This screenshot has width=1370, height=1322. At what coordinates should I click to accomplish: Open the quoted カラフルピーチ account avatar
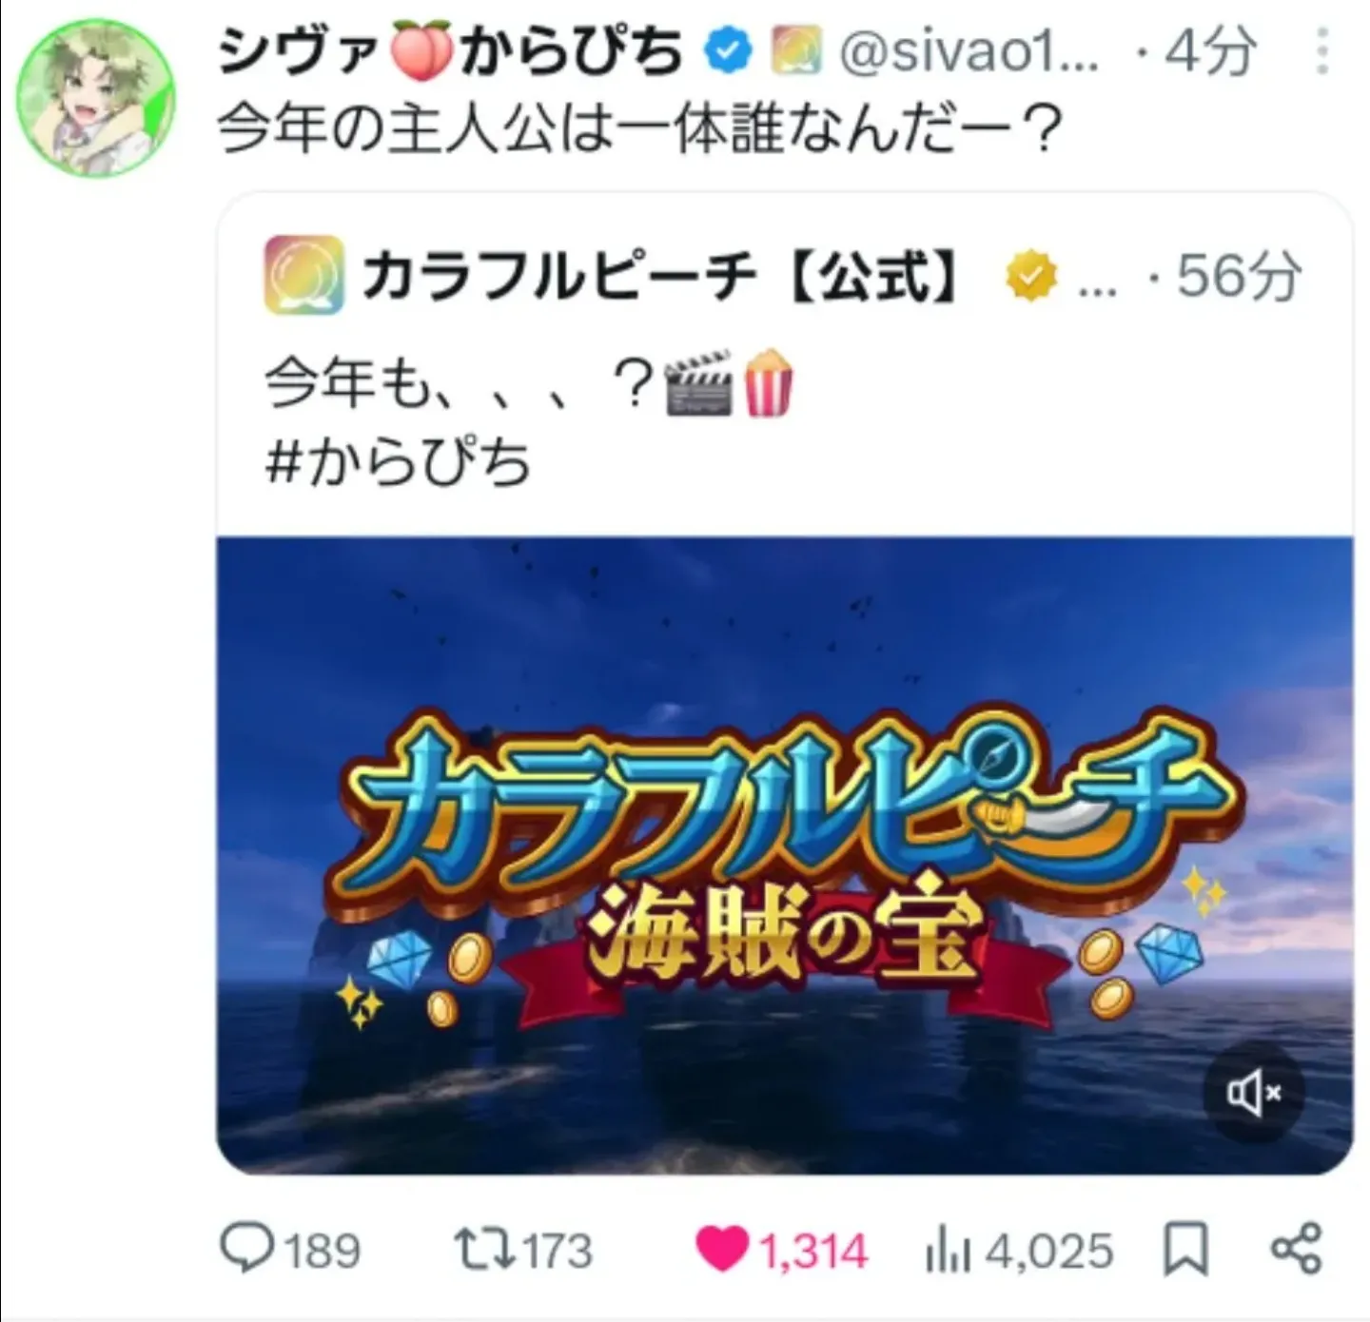tap(303, 276)
